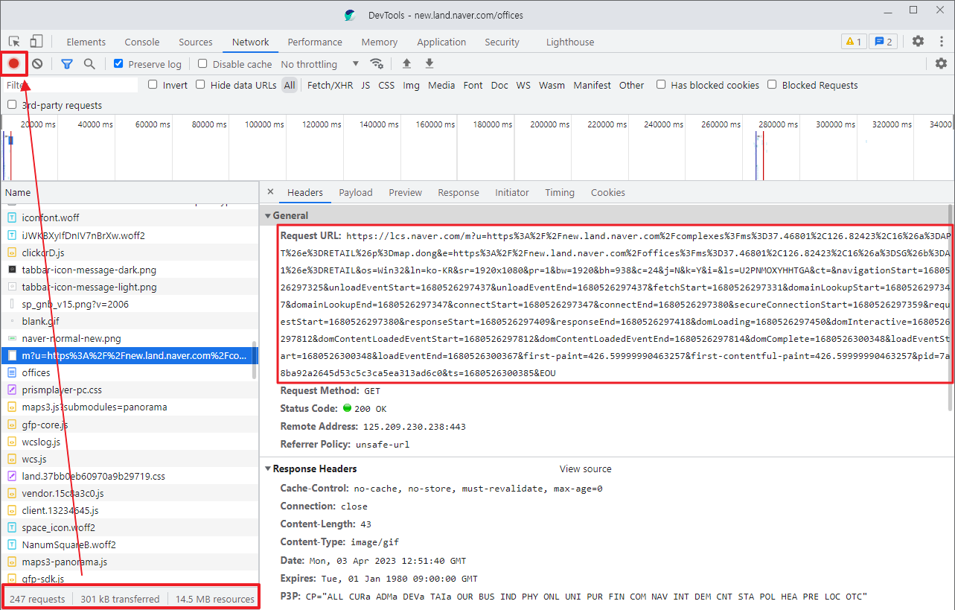Check Hide data URLs box

point(200,85)
